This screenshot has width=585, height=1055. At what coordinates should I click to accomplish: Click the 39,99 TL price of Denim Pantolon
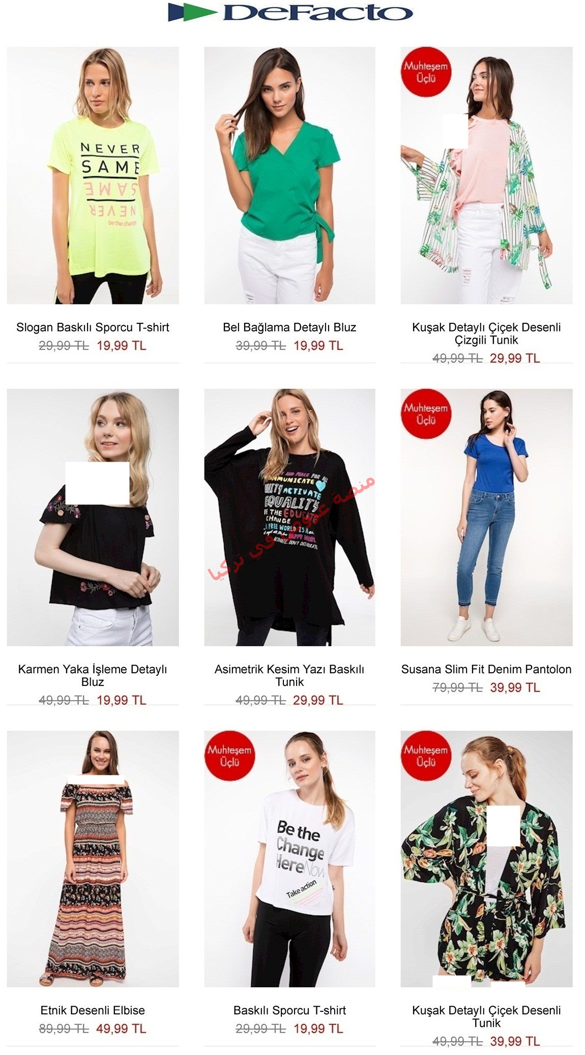[515, 687]
